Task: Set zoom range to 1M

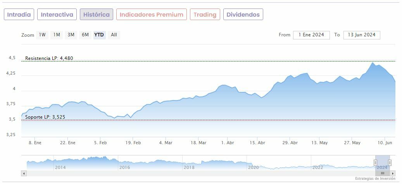Action: tap(57, 35)
